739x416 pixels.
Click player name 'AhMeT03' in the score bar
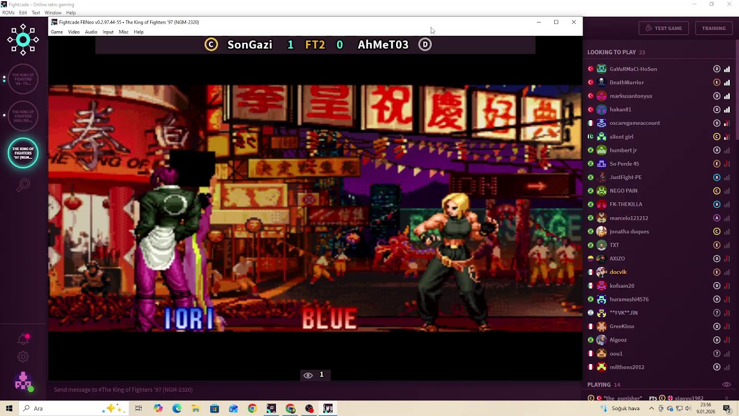click(383, 44)
